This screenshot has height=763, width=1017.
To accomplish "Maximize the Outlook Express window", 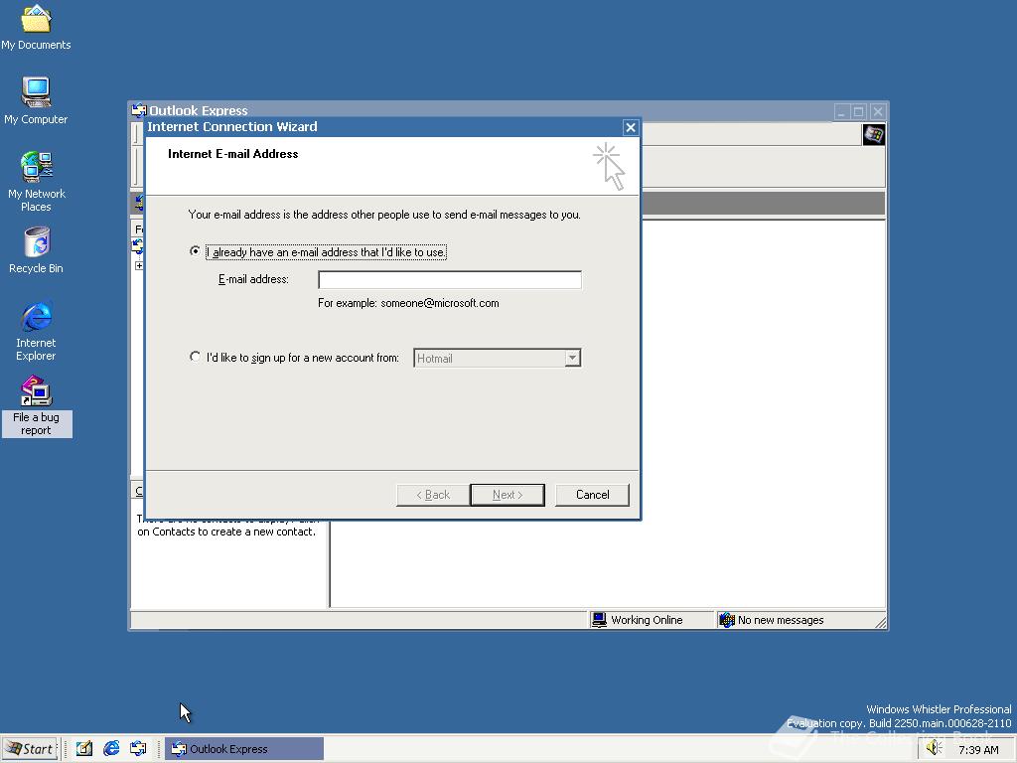I will (859, 111).
